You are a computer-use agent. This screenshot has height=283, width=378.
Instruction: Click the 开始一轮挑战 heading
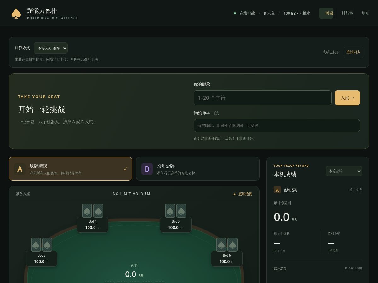click(42, 109)
